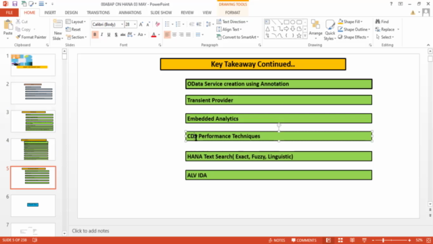The width and height of the screenshot is (433, 244).
Task: Select the Format Painter tool
Action: (x=31, y=37)
